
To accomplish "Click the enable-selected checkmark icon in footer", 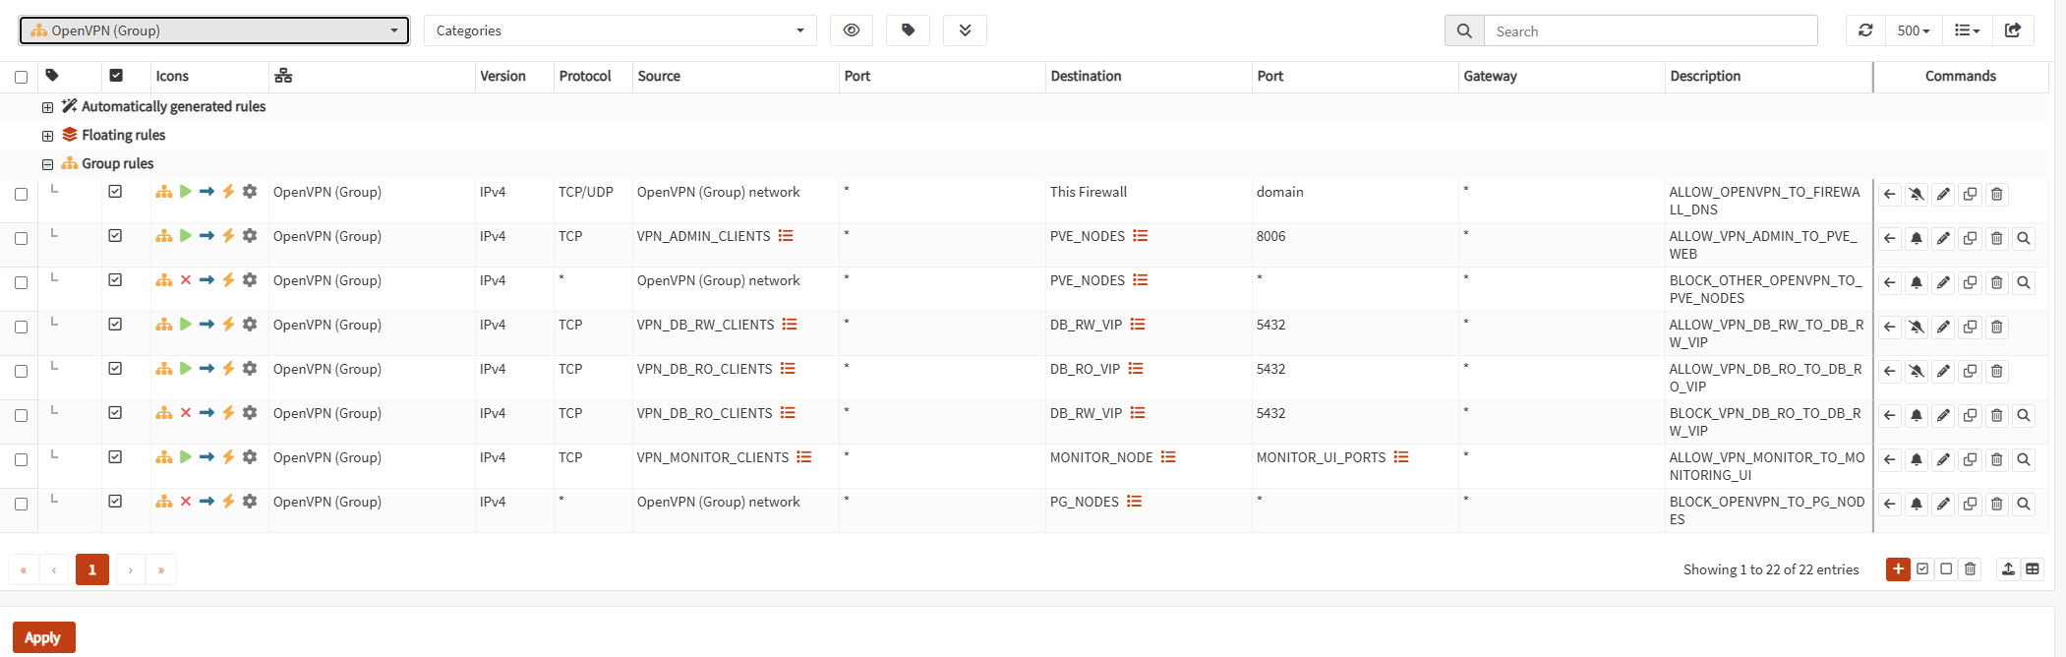I will (1922, 568).
